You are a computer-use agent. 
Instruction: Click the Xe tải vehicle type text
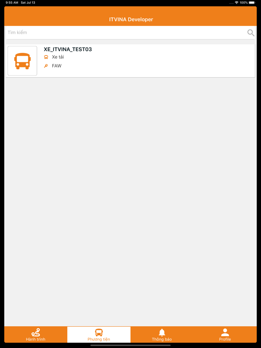pos(58,57)
